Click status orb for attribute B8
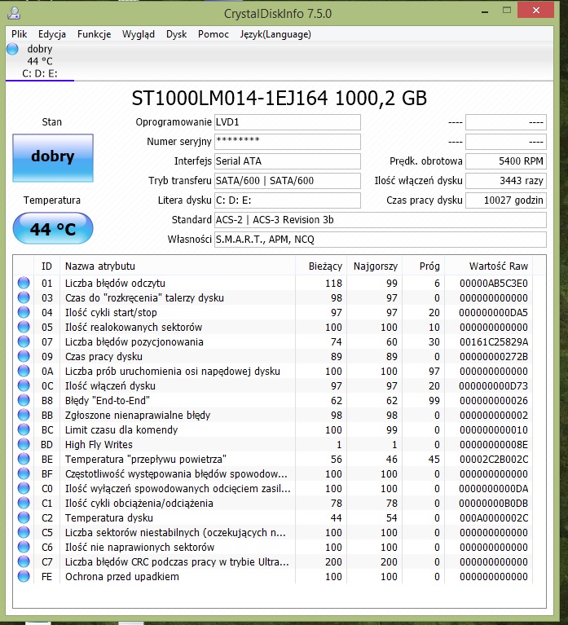The width and height of the screenshot is (568, 625). [24, 401]
